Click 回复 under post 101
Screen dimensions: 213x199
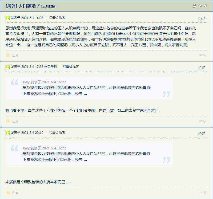pos(15,122)
